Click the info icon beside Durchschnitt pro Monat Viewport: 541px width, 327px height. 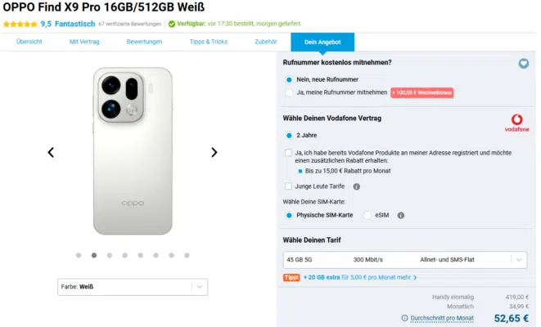(405, 317)
